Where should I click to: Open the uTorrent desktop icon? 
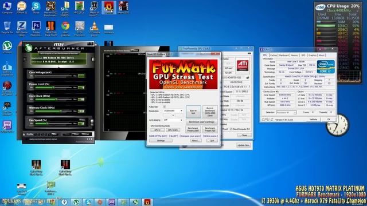pyautogui.click(x=7, y=47)
